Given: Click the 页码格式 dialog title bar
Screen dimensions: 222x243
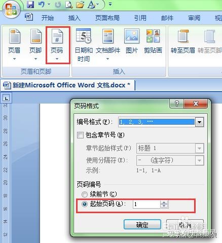Looking at the screenshot, I should tap(121, 106).
